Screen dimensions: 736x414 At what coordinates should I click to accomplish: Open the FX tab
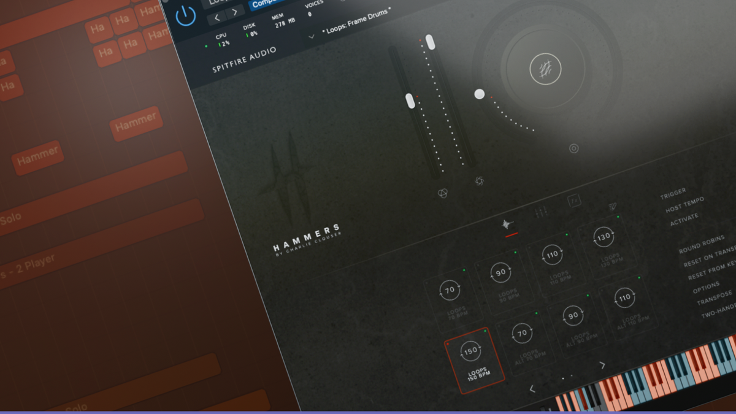[575, 201]
